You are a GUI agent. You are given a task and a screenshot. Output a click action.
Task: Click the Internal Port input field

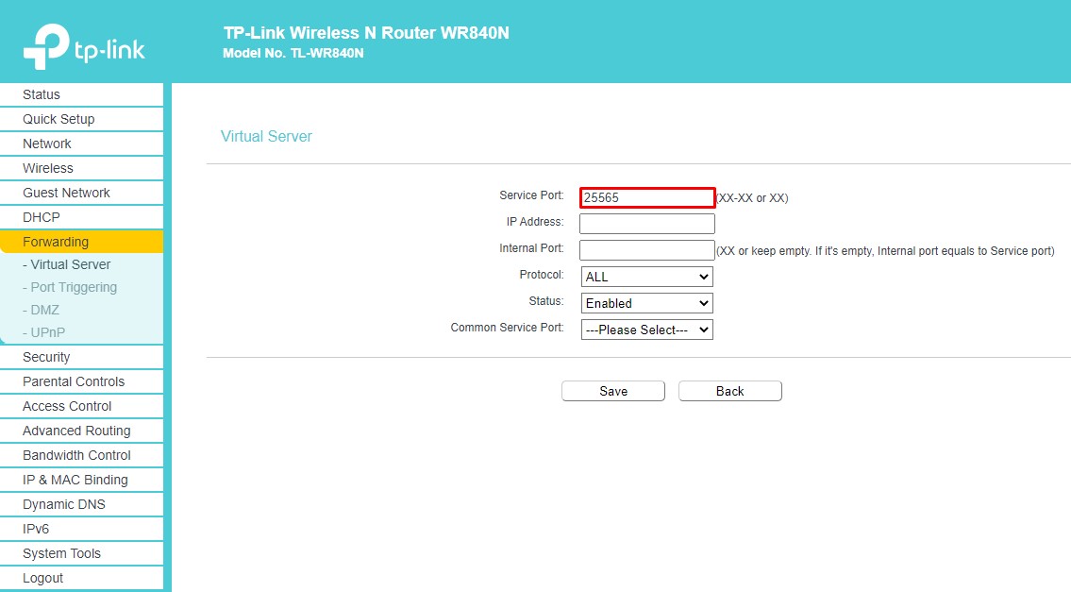[x=646, y=250]
